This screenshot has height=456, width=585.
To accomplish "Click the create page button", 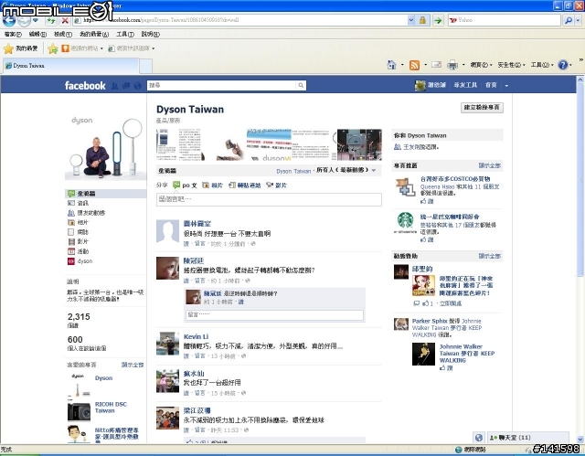I will tap(482, 108).
